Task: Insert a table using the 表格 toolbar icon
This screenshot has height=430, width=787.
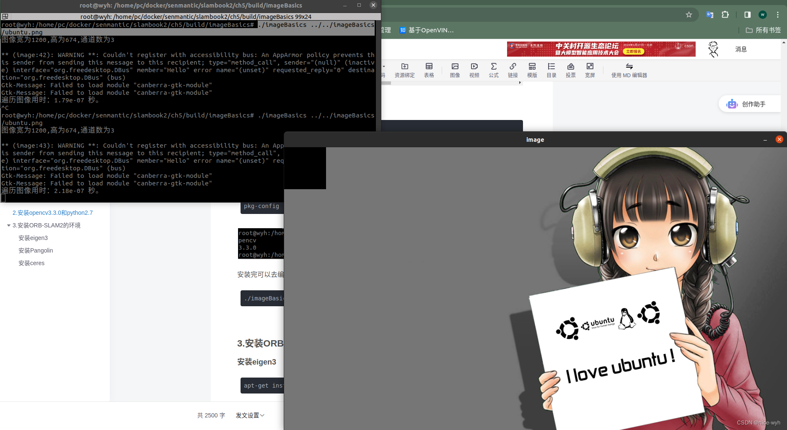Action: pyautogui.click(x=429, y=70)
